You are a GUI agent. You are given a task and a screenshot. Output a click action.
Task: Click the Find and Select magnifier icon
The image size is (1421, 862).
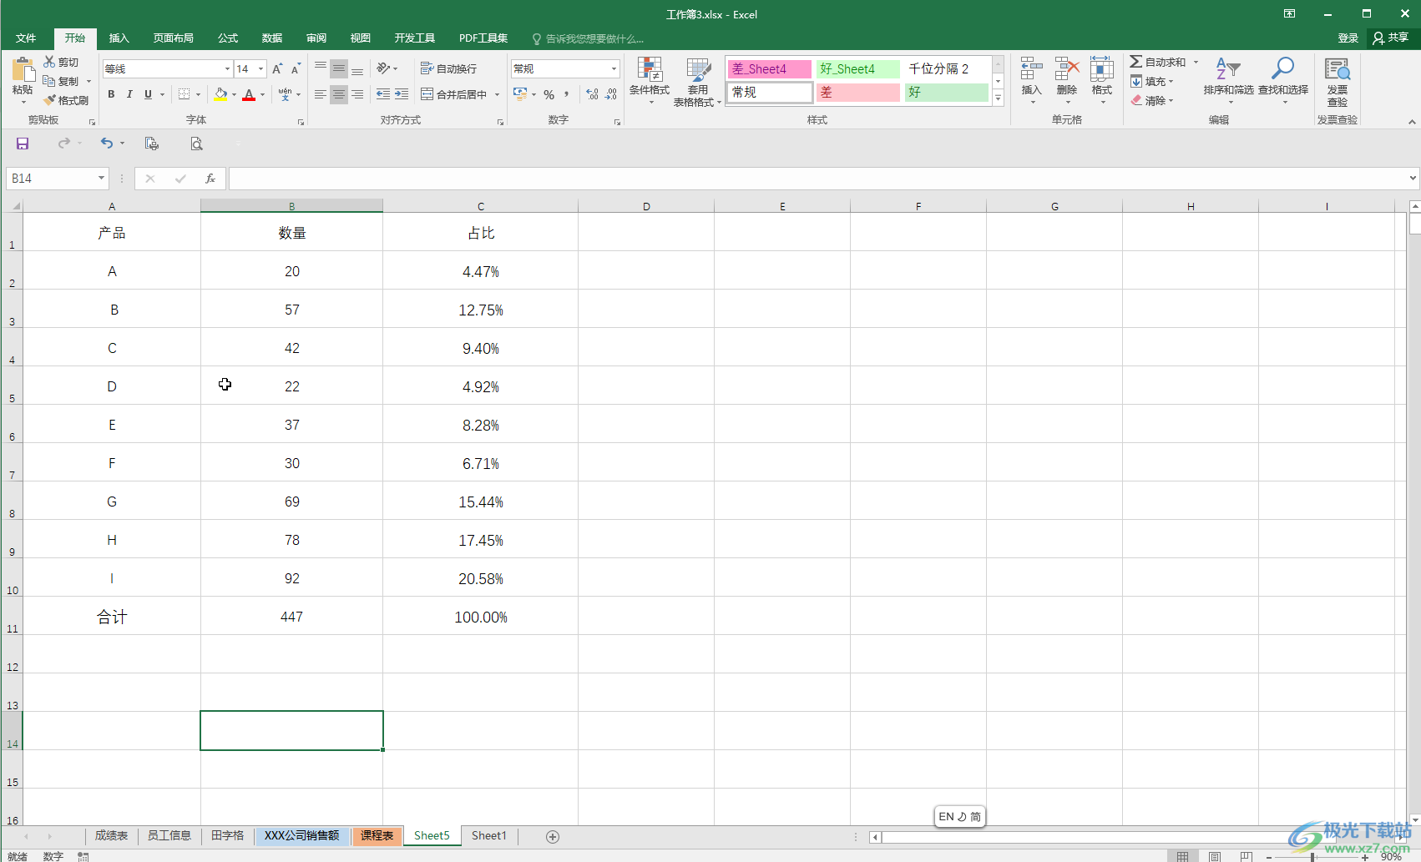(1283, 68)
